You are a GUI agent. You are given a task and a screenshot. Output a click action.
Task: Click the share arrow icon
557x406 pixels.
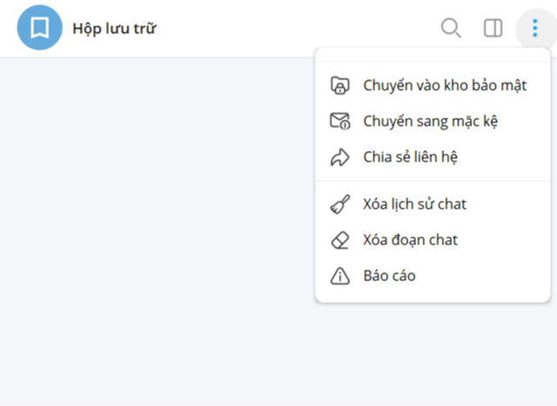point(340,157)
